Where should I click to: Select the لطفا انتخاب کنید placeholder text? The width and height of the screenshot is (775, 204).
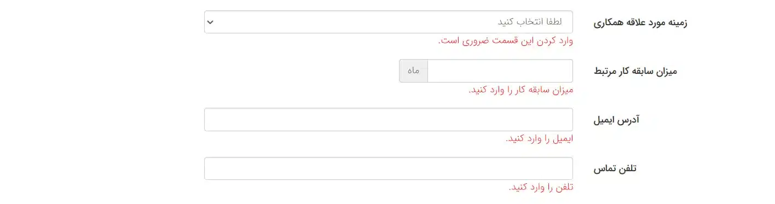[529, 22]
